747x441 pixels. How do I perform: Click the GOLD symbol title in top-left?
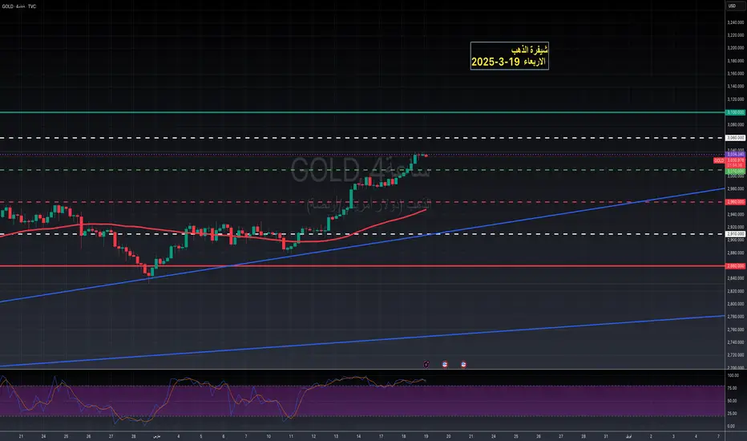click(8, 6)
